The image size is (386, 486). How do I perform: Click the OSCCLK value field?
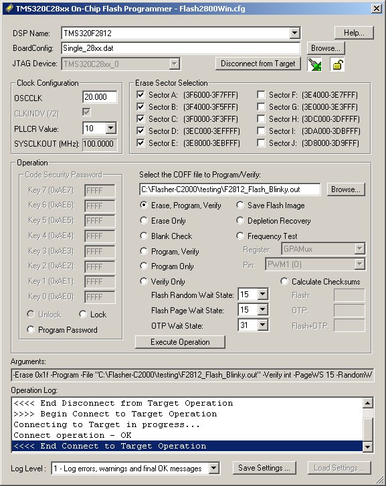(100, 97)
